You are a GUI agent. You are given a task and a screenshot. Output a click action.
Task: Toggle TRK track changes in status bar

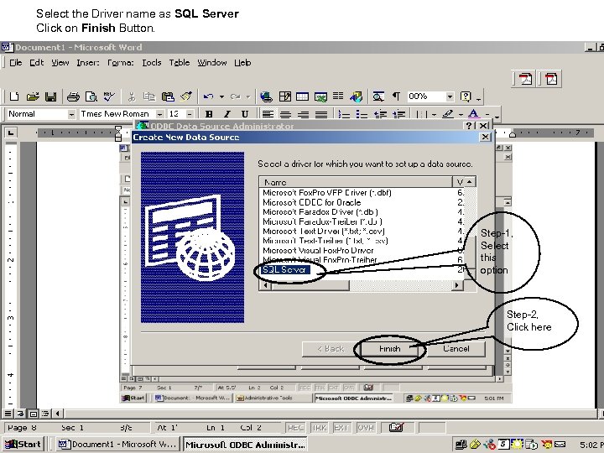pos(319,428)
